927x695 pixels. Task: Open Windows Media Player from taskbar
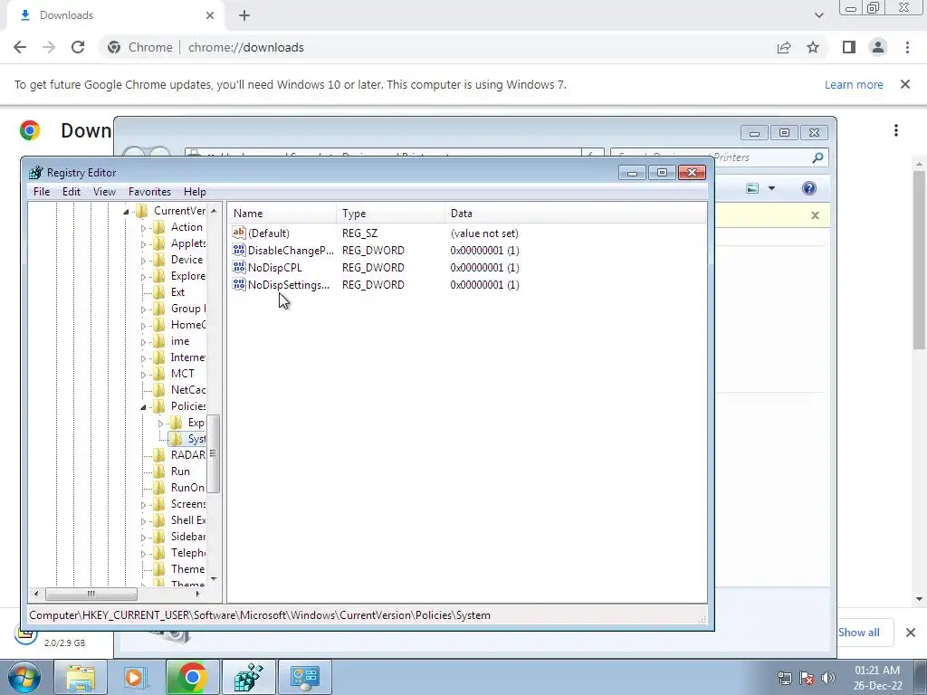coord(136,677)
